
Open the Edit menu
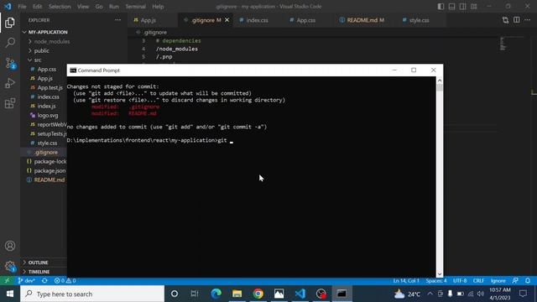pyautogui.click(x=37, y=7)
